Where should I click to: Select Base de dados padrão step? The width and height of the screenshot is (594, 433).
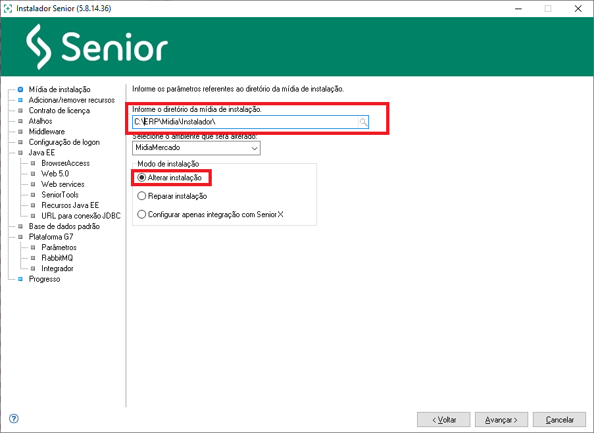click(x=64, y=226)
